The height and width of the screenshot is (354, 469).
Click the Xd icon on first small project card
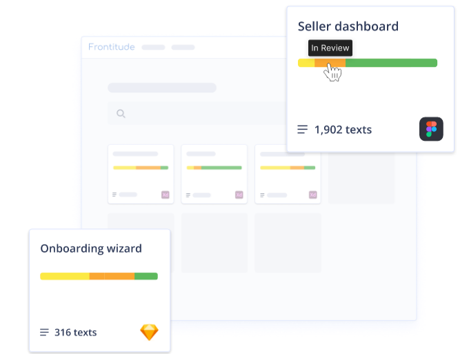(x=166, y=195)
